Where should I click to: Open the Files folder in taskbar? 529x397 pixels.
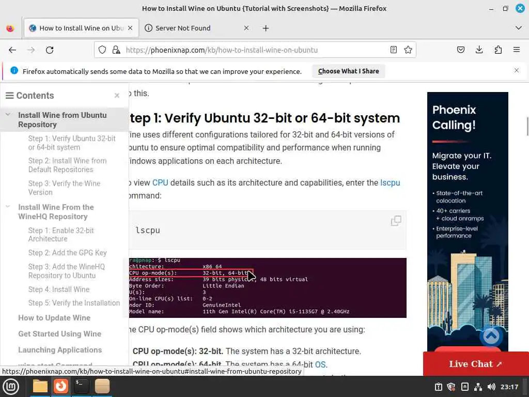[40, 386]
